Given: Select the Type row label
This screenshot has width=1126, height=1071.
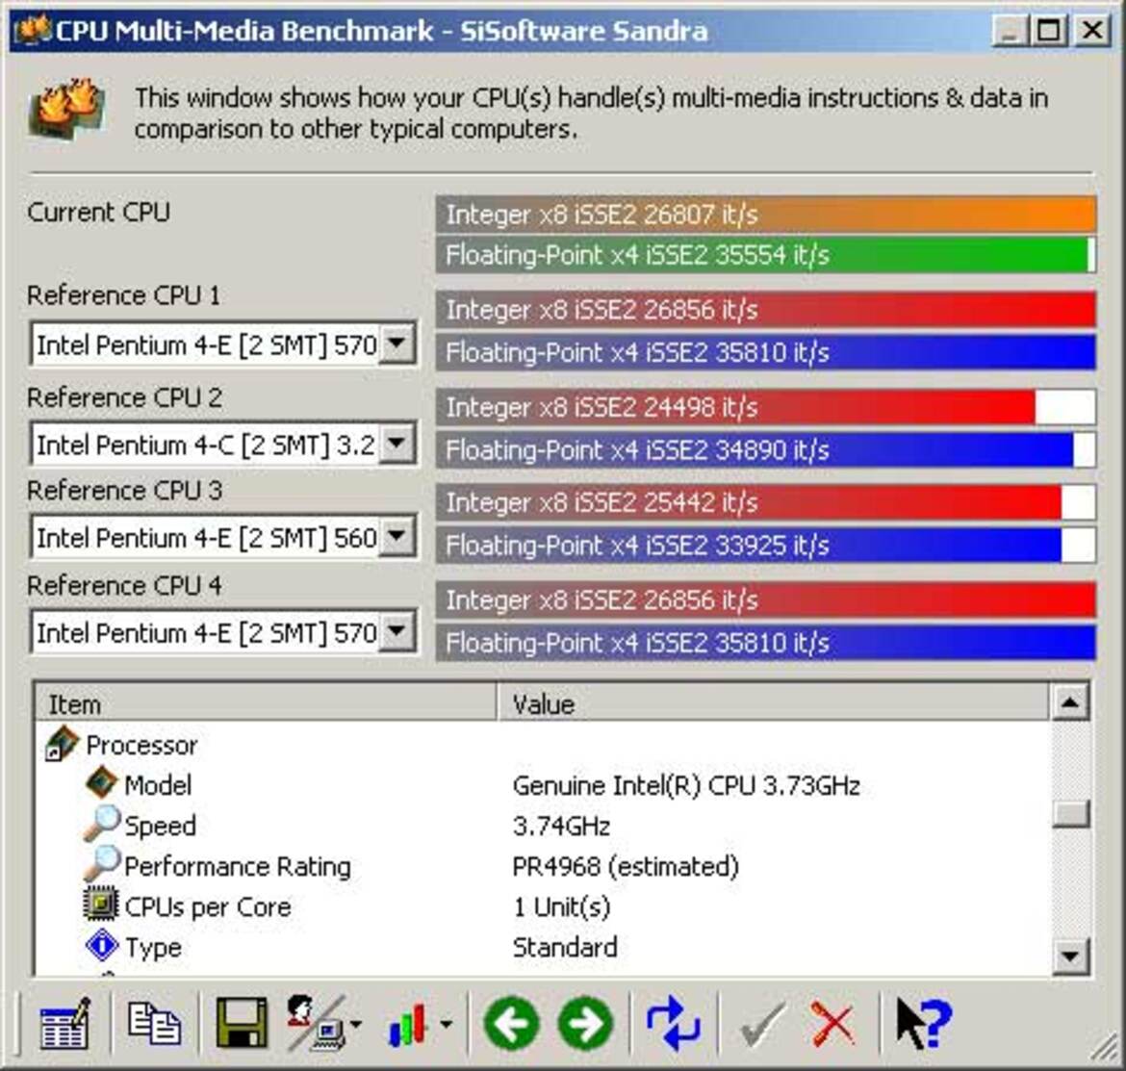Looking at the screenshot, I should [154, 948].
